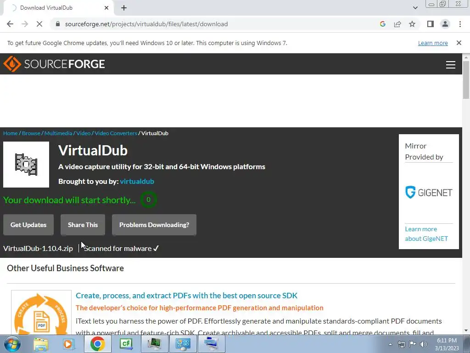
Task: Click the scrollbar down arrow
Action: tap(466, 330)
